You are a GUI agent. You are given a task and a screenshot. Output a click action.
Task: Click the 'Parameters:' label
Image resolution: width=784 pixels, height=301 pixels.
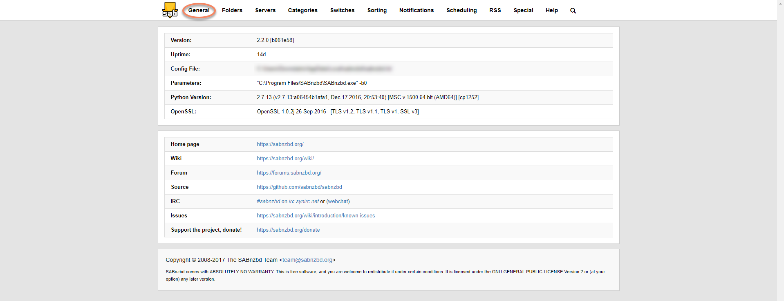(186, 83)
